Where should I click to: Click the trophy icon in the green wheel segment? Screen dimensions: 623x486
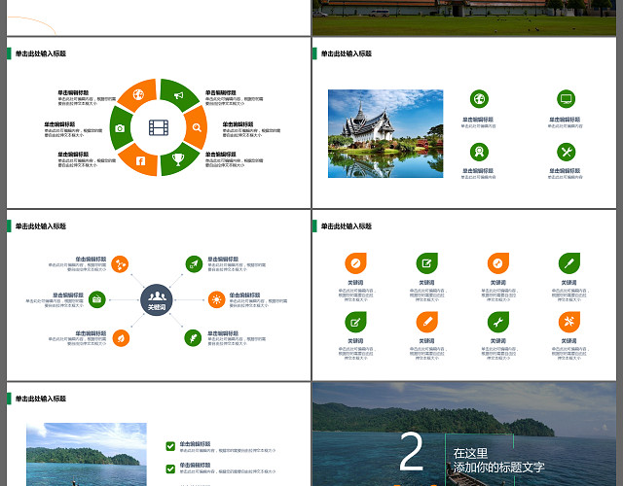point(178,159)
